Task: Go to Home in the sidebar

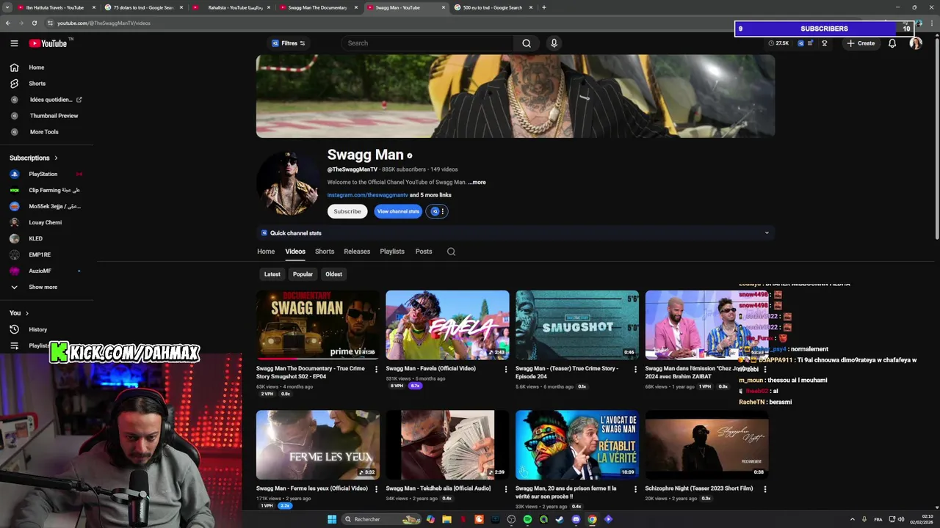Action: click(x=36, y=67)
